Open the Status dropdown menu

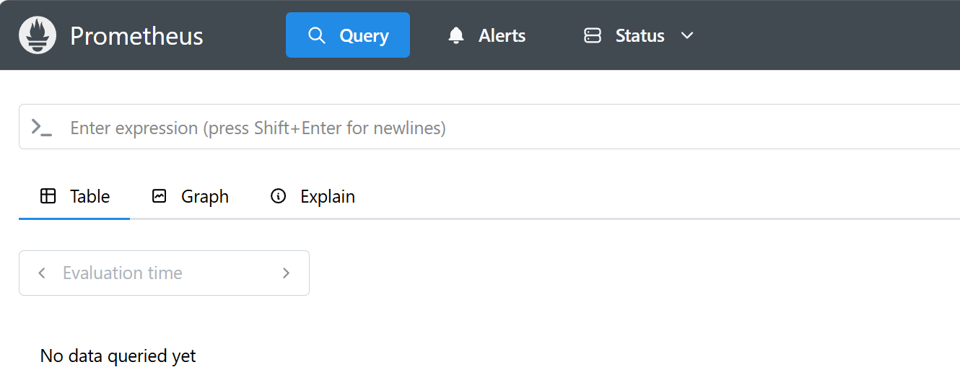pyautogui.click(x=640, y=35)
